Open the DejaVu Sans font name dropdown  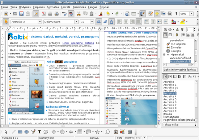(x=76, y=22)
